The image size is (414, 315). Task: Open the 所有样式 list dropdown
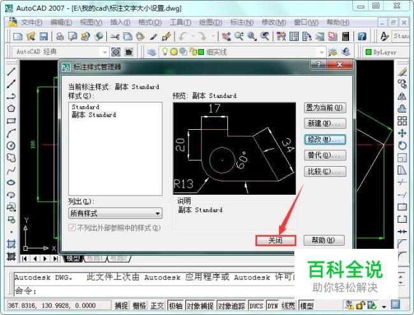(115, 213)
